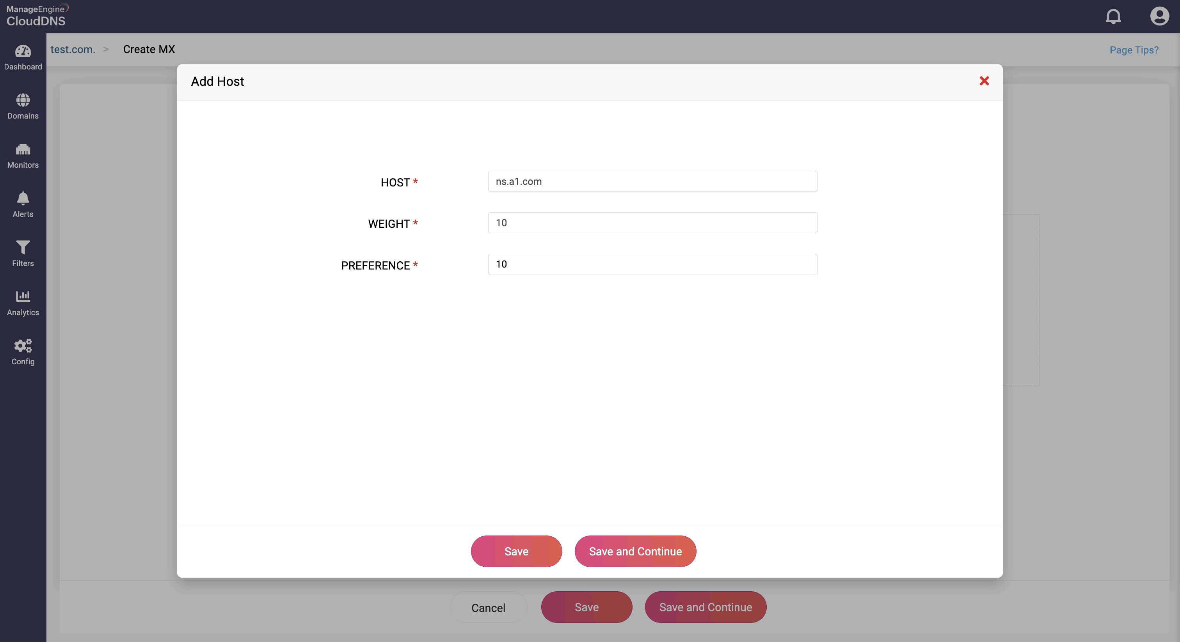
Task: Close the Add Host dialog
Action: pos(984,81)
